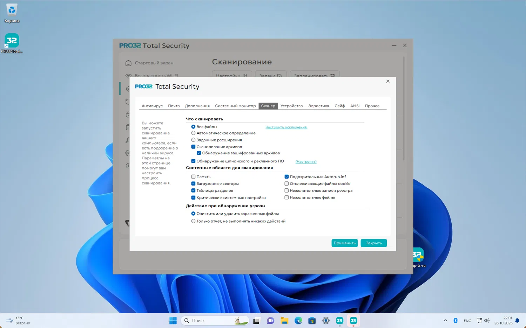Image resolution: width=526 pixels, height=328 pixels.
Task: Open the Эвристика tab
Action: coord(319,106)
